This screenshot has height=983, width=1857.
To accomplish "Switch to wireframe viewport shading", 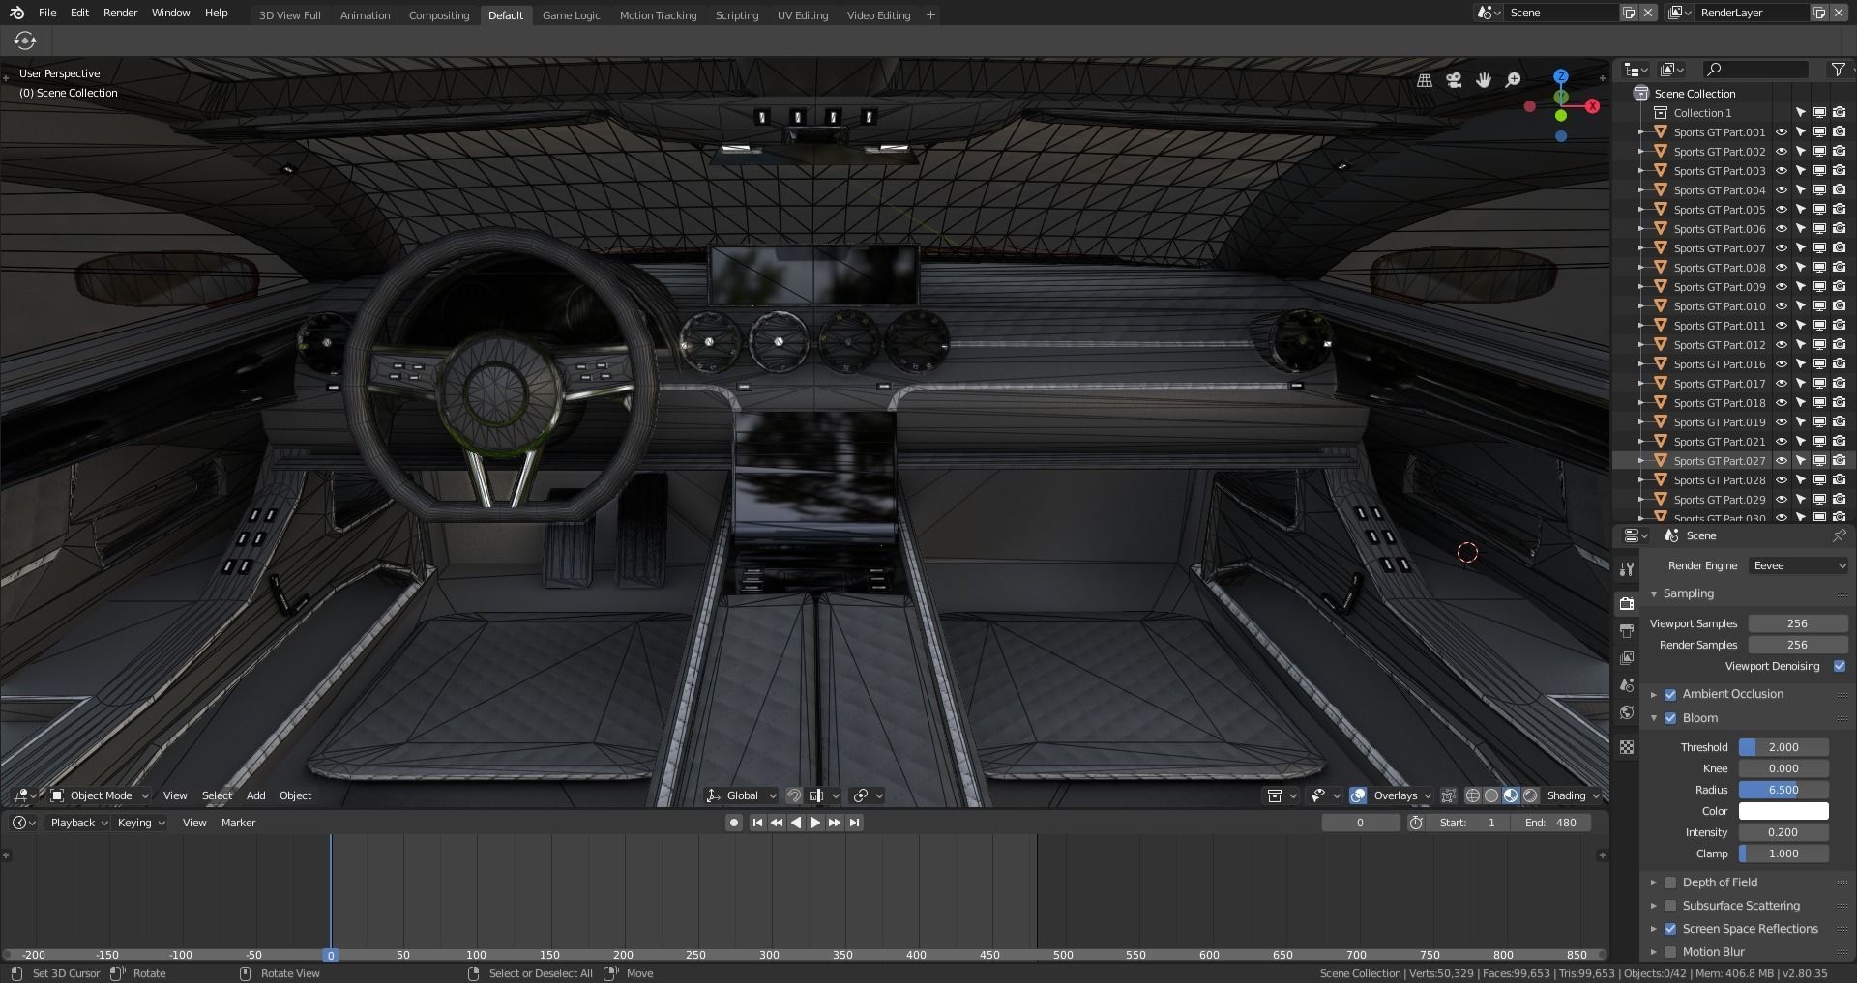I will pyautogui.click(x=1473, y=795).
